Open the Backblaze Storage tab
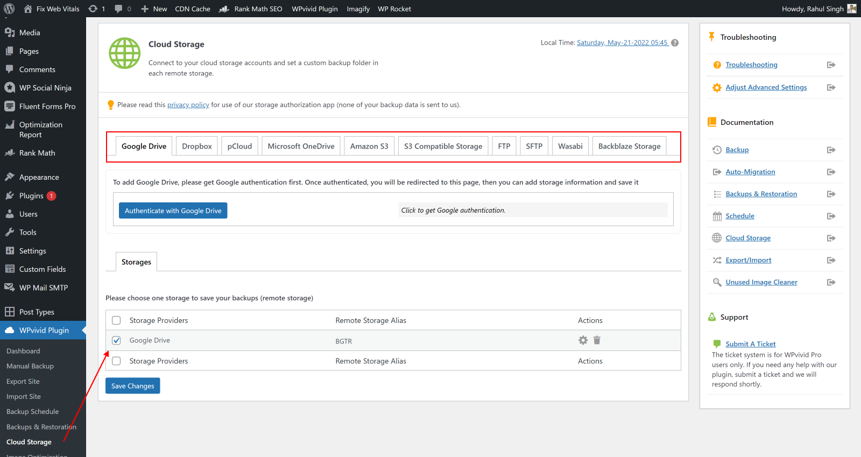The height and width of the screenshot is (457, 861). [629, 146]
